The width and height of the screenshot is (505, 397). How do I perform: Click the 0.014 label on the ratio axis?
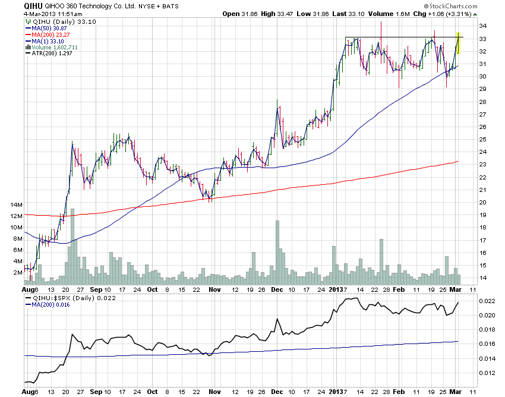(x=488, y=358)
